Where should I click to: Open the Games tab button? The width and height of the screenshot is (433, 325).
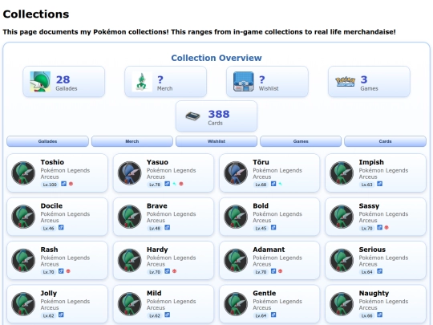click(x=301, y=141)
